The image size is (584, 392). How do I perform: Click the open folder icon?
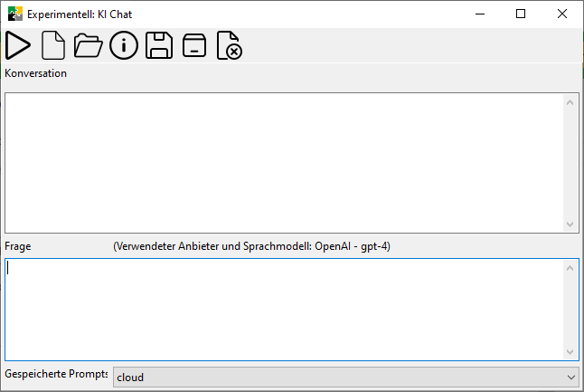coord(88,45)
